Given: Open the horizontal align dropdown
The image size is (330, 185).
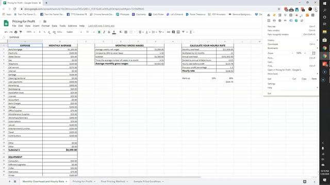Looking at the screenshot, I should pyautogui.click(x=141, y=32).
